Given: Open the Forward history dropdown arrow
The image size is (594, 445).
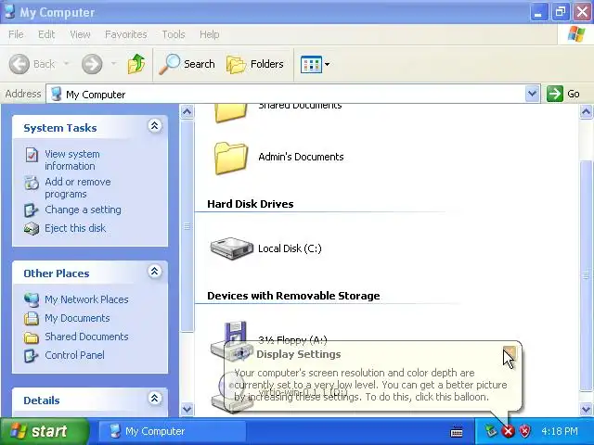Looking at the screenshot, I should [113, 64].
